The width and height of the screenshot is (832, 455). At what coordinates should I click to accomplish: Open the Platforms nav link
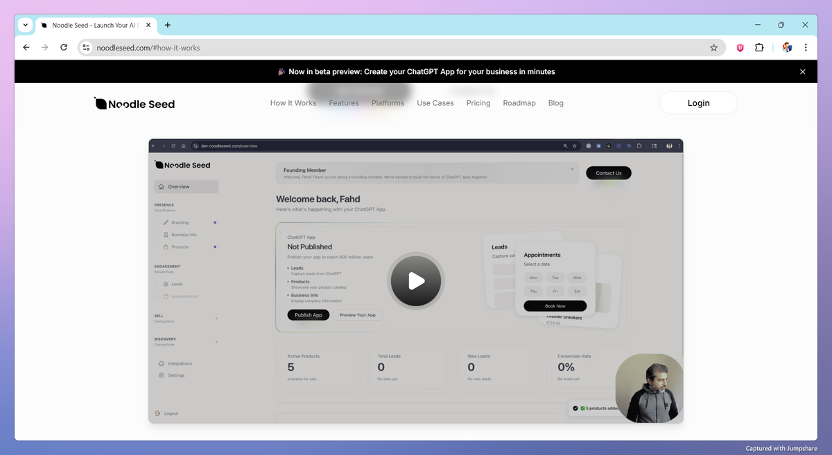pos(388,103)
